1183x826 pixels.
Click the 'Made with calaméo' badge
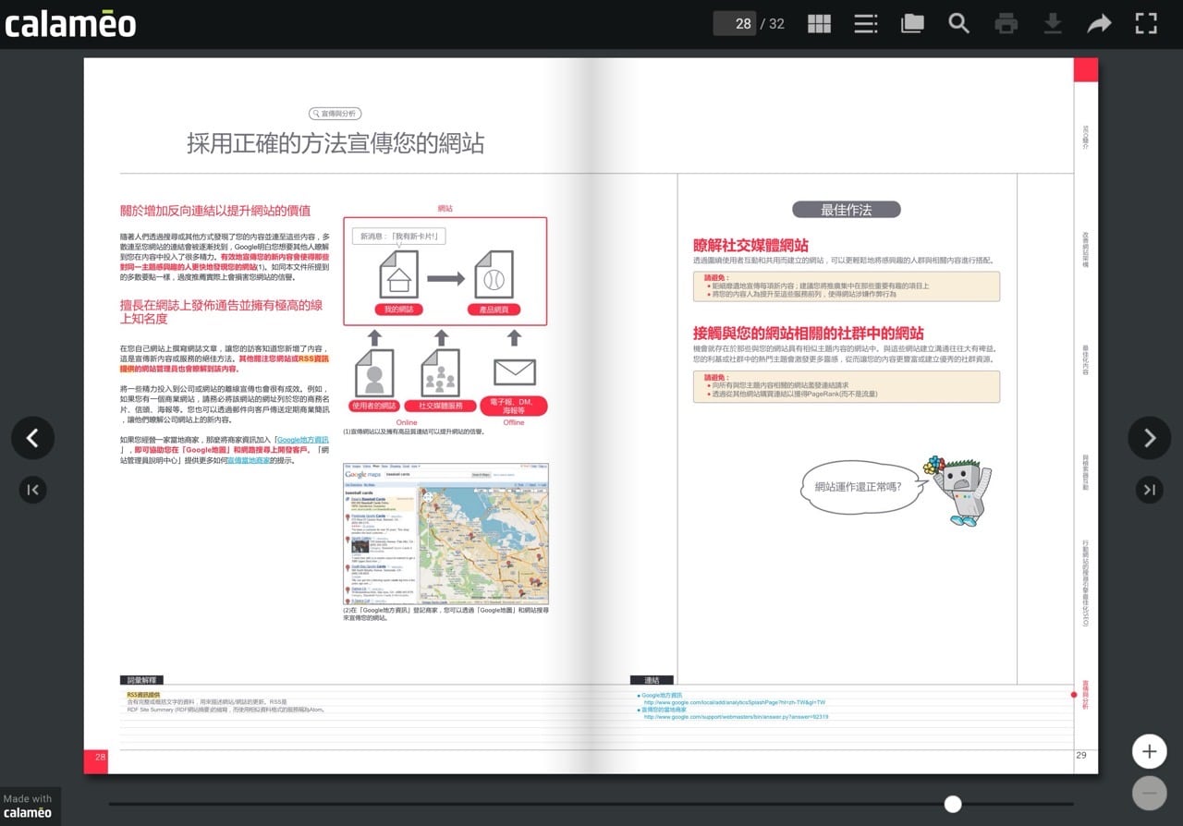[x=30, y=806]
